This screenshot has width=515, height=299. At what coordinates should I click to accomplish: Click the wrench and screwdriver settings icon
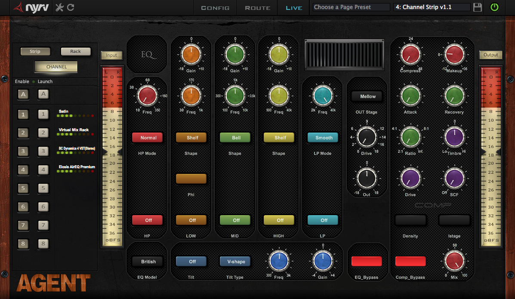click(x=60, y=7)
